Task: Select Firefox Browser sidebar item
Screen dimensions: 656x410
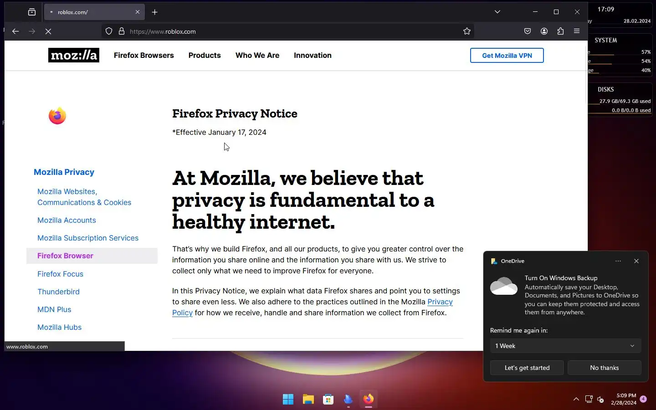Action: click(92, 256)
